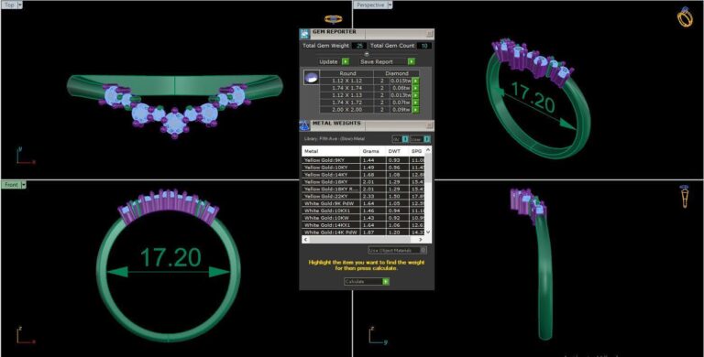Click the Gem Reporter panel icon

[305, 34]
